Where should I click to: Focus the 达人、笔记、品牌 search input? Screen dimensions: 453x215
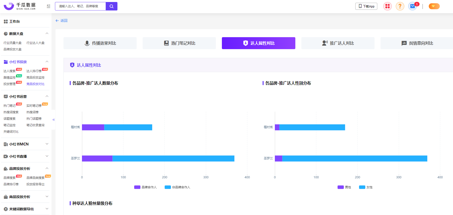(x=80, y=6)
